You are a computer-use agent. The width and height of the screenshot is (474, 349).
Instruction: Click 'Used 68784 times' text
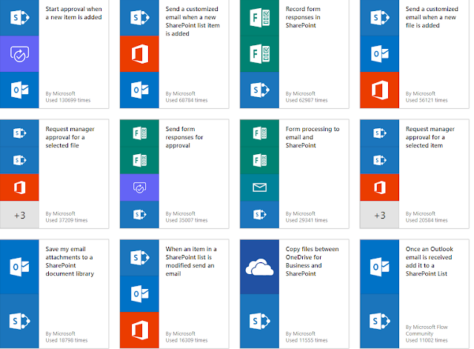coord(186,100)
